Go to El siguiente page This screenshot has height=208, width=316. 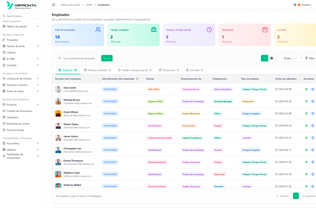pyautogui.click(x=309, y=196)
